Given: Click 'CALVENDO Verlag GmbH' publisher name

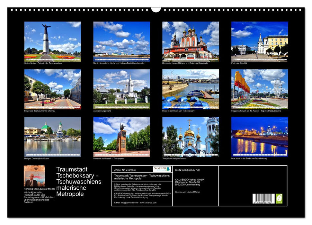Looking at the screenshot, I should 190,180.
